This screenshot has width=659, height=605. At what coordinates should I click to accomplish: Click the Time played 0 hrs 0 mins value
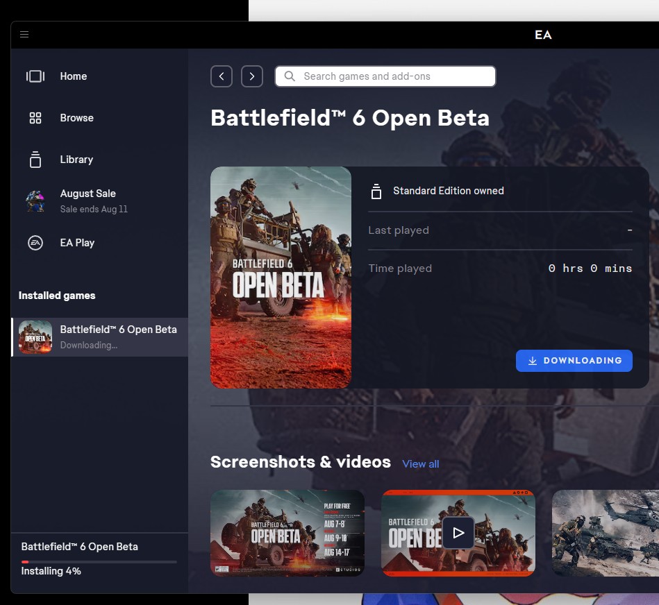[590, 269]
